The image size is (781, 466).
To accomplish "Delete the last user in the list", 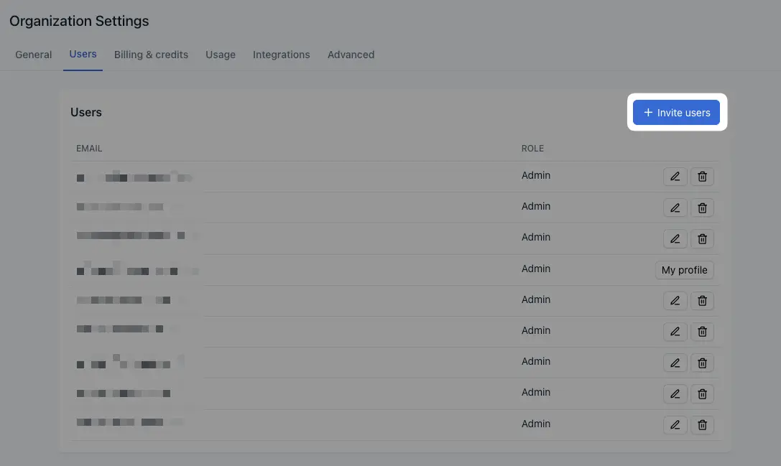I will 702,424.
